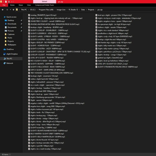This screenshot has width=156, height=156.
Task: Click Image-Line breadcrumb in address bar
Action: [61, 10]
